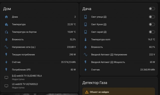
Task: Click the TV icon for UQ76003LD
Action: click(6, 86)
